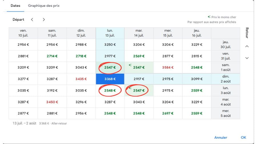Click the ven. 10 juil. column header
The width and height of the screenshot is (257, 144).
point(23,33)
